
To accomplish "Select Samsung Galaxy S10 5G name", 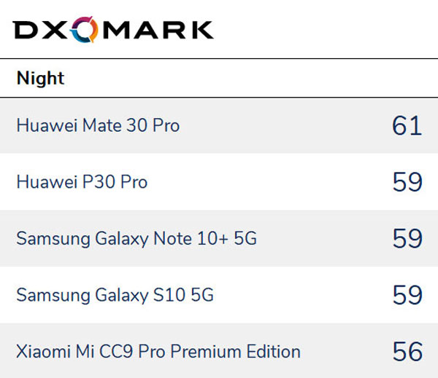I will coord(115,295).
